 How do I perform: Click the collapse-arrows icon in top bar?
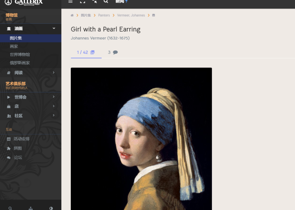(x=94, y=1)
